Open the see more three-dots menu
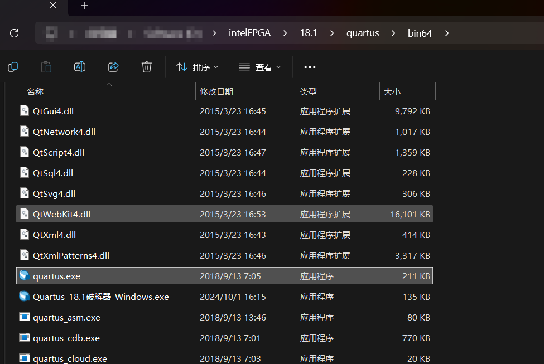Viewport: 544px width, 364px height. point(310,67)
